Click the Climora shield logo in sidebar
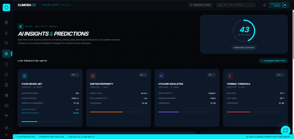Image resolution: width=294 pixels, height=139 pixels. coord(6,8)
